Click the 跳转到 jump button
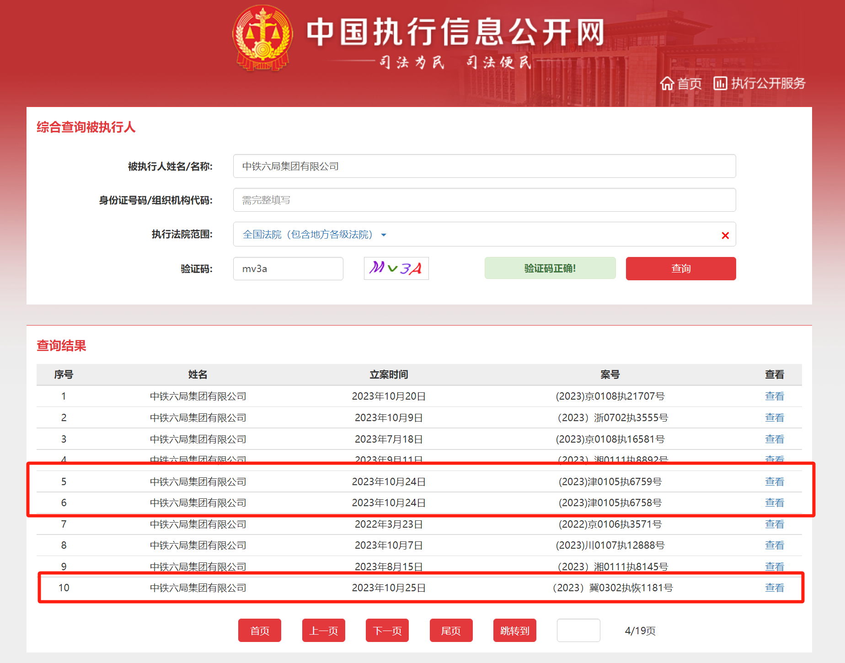845x663 pixels. point(515,631)
